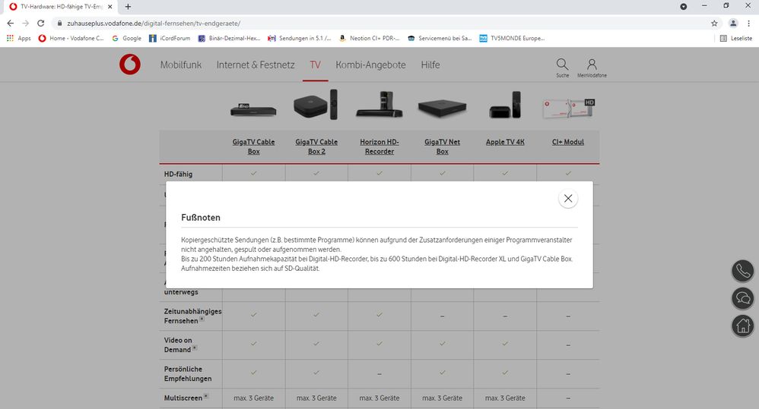The image size is (759, 409).
Task: Open the Google bookmark
Action: 126,38
